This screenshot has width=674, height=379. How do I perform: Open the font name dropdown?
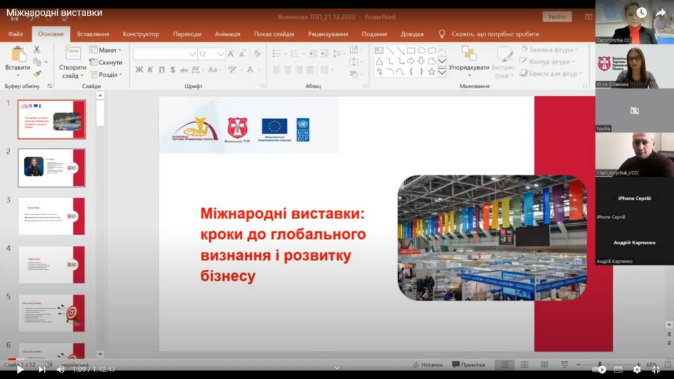[x=192, y=54]
